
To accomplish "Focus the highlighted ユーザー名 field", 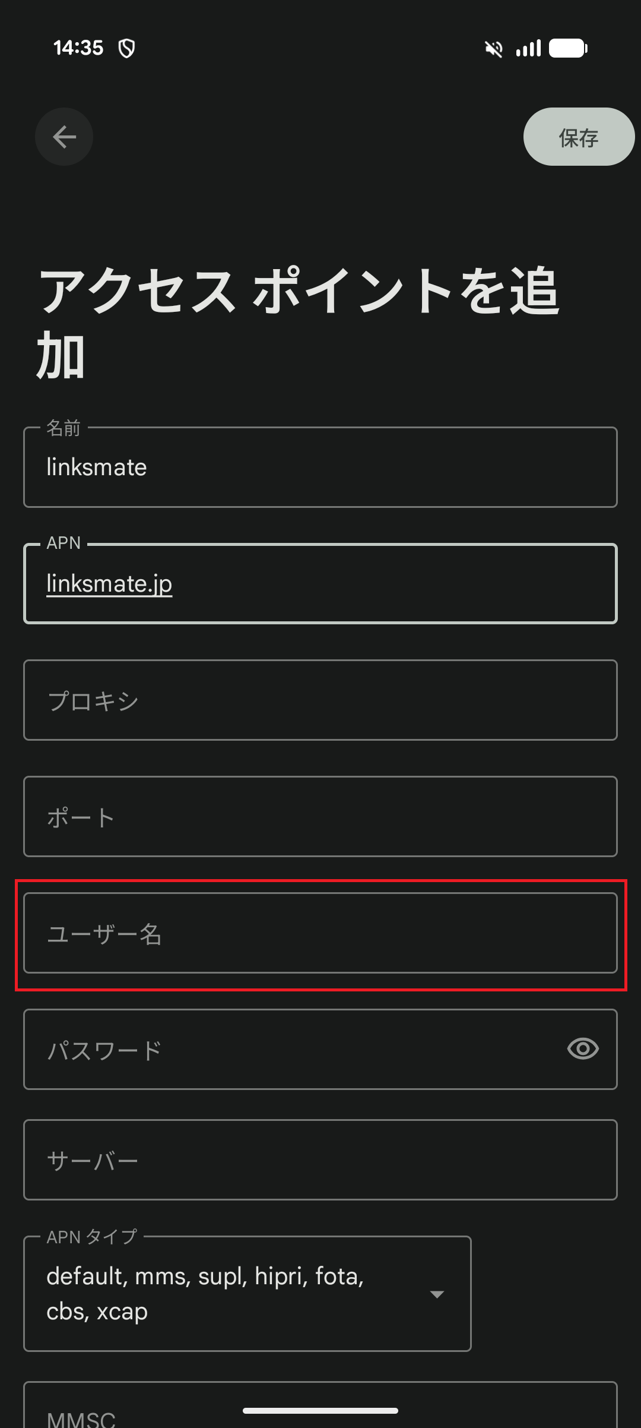I will pyautogui.click(x=320, y=934).
